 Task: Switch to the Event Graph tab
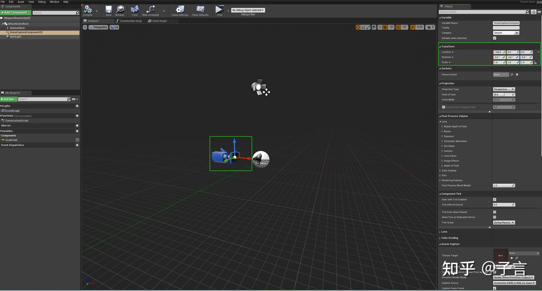(x=160, y=21)
